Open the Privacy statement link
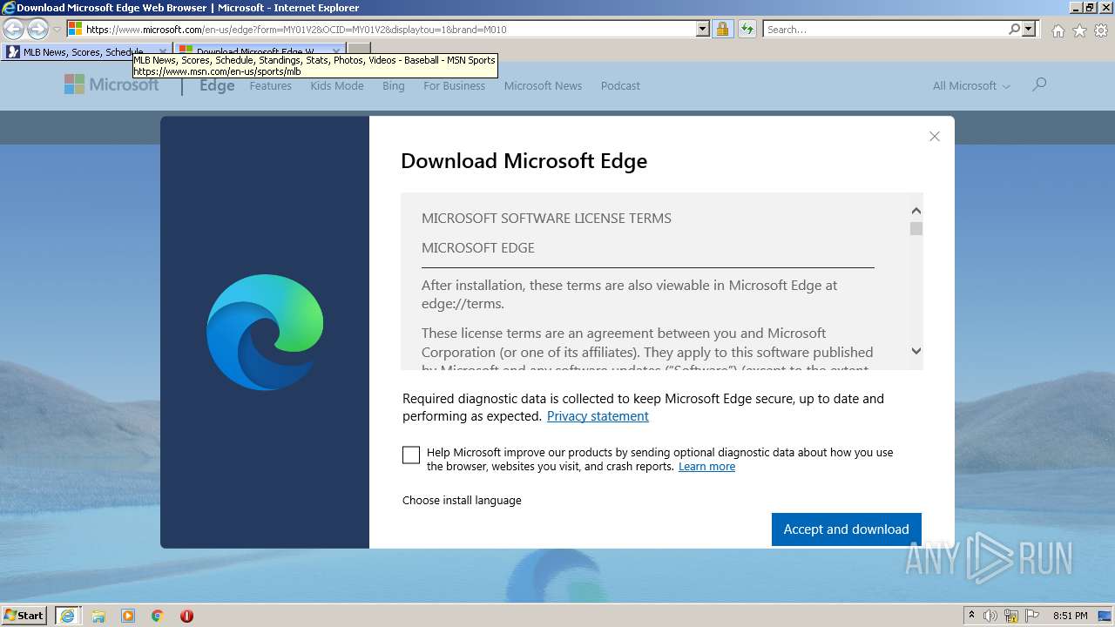The width and height of the screenshot is (1115, 627). [598, 416]
